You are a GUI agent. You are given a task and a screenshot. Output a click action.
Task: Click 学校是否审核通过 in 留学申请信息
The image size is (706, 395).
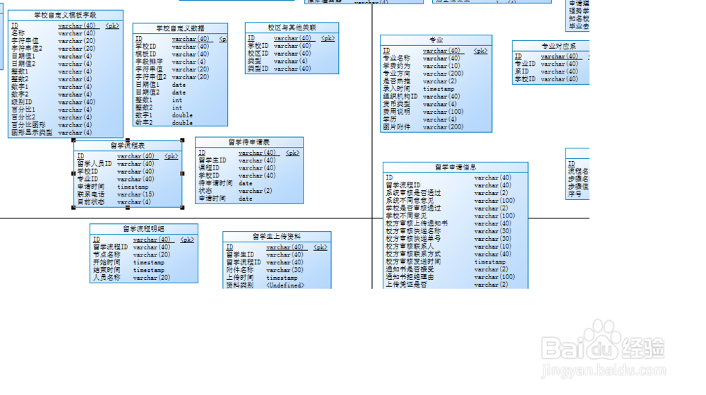(x=413, y=208)
